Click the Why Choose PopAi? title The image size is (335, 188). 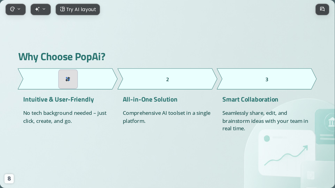pos(62,57)
